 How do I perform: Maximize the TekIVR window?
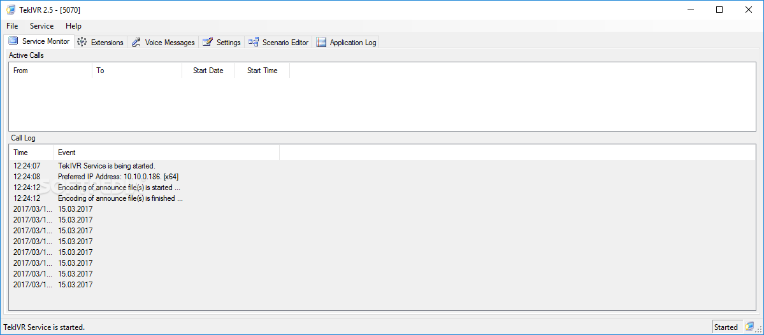point(719,10)
